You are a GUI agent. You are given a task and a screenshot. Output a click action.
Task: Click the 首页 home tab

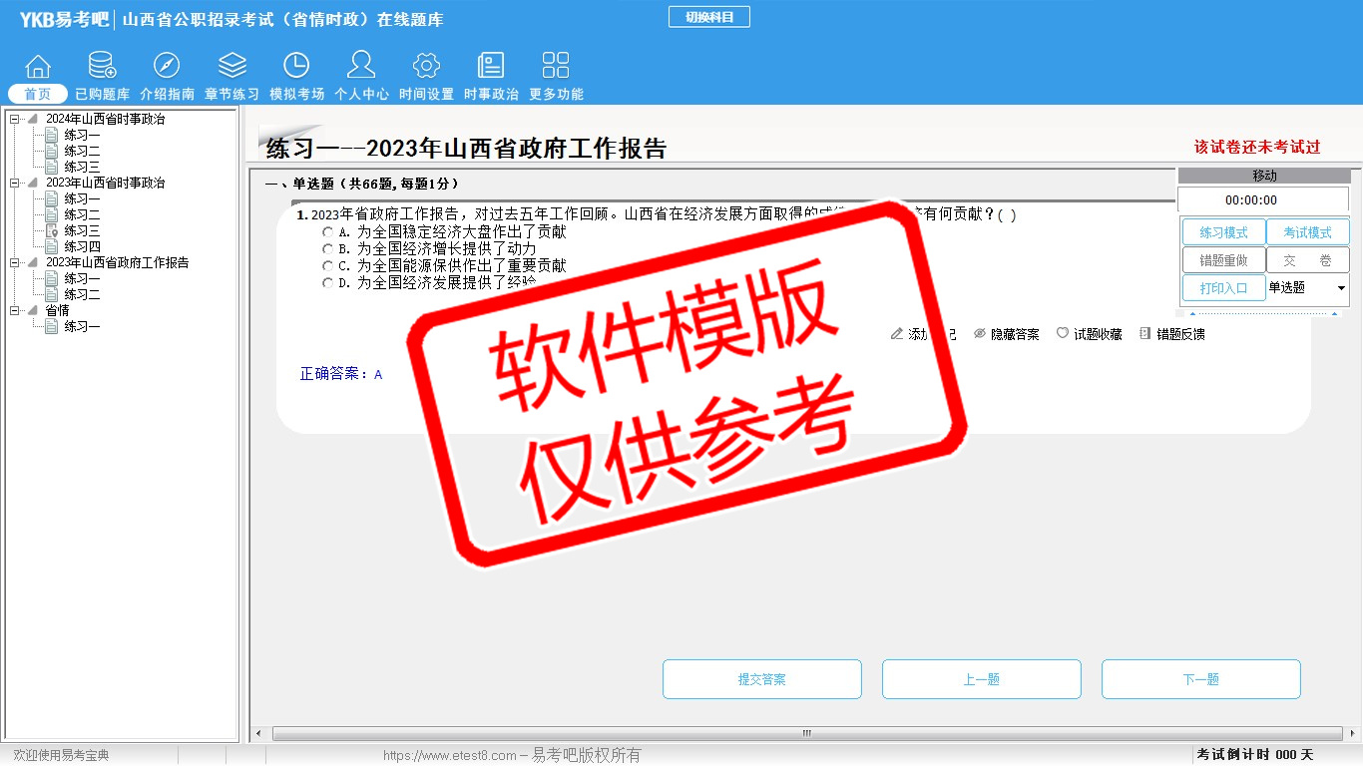click(38, 94)
